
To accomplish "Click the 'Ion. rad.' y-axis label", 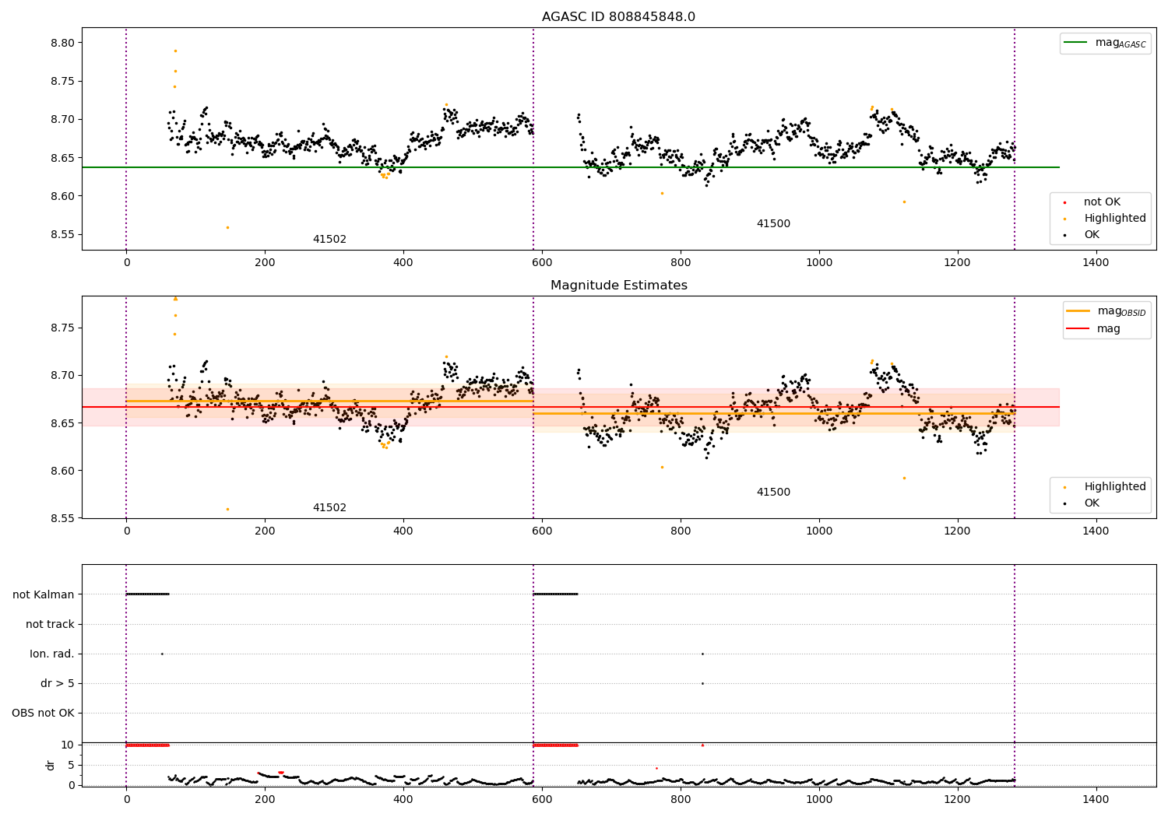I will pos(52,654).
